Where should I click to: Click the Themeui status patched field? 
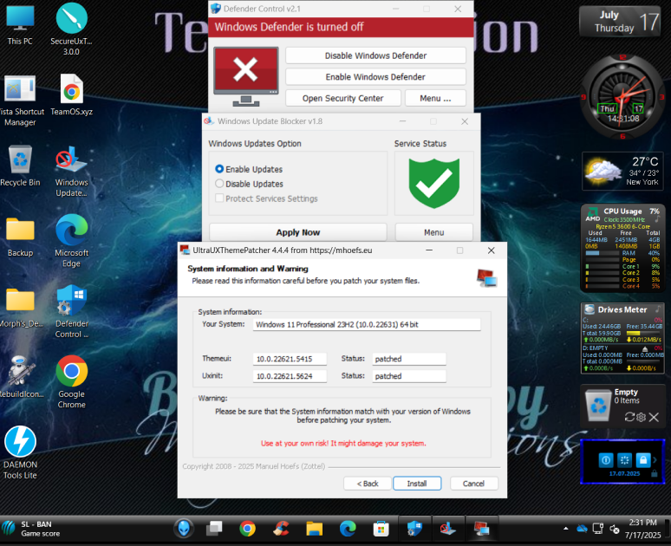(409, 359)
